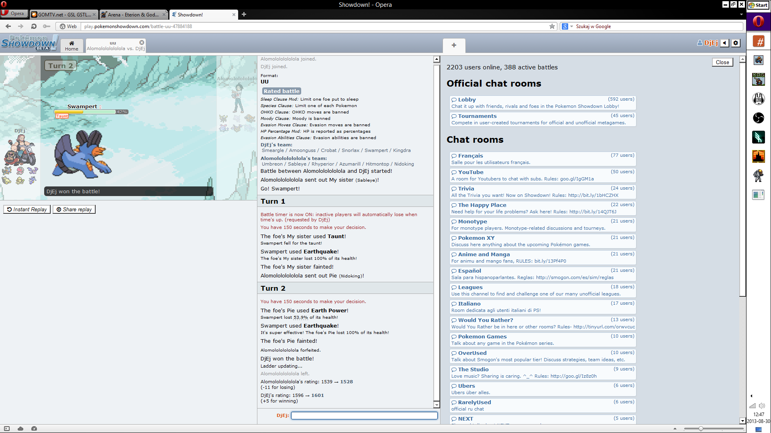
Task: Open the DjEj username menu
Action: (x=707, y=43)
